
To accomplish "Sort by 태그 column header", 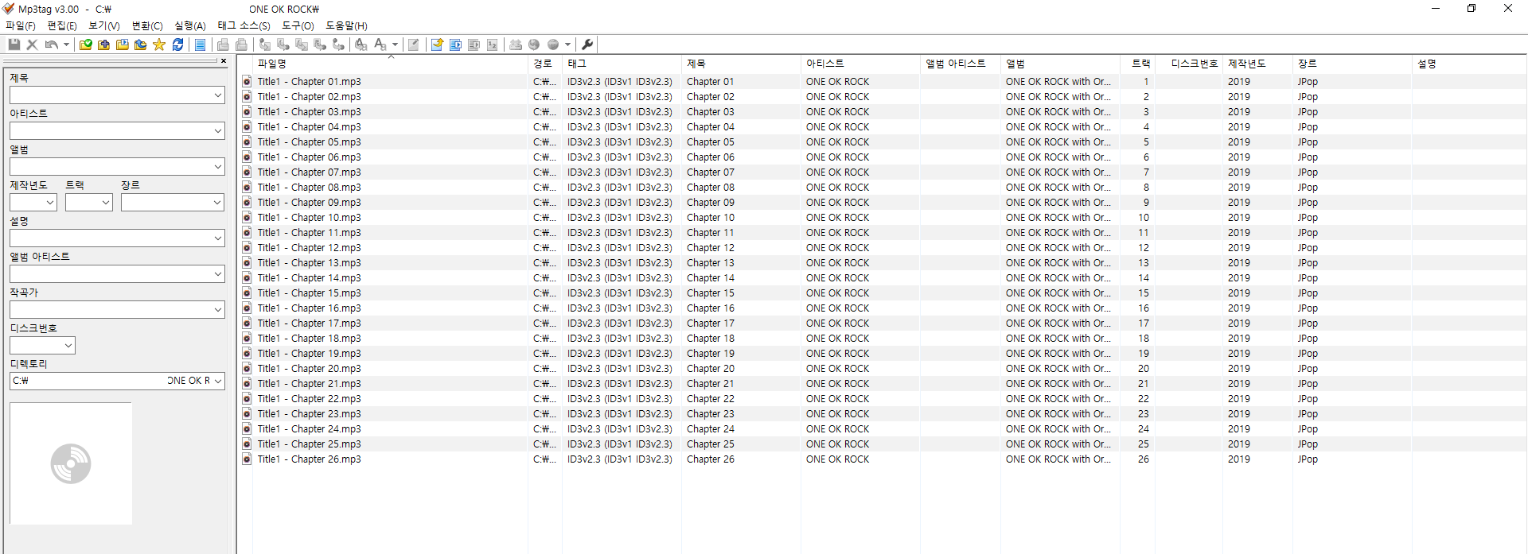I will click(622, 64).
